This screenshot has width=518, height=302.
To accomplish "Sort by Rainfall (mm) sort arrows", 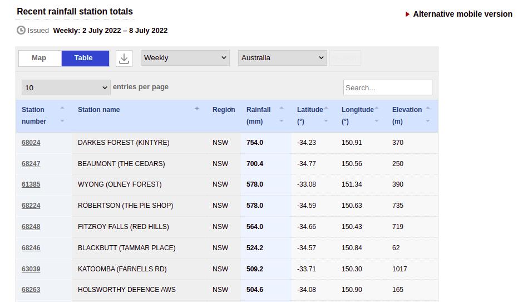I will pyautogui.click(x=282, y=114).
